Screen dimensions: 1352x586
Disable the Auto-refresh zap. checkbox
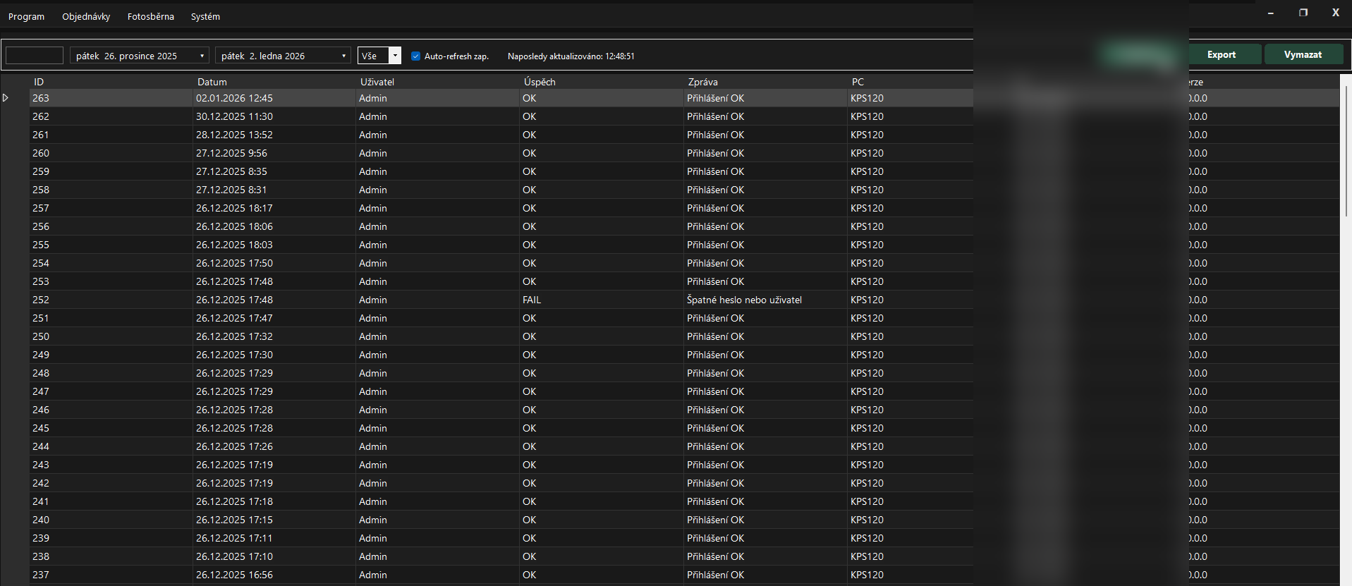pyautogui.click(x=415, y=56)
